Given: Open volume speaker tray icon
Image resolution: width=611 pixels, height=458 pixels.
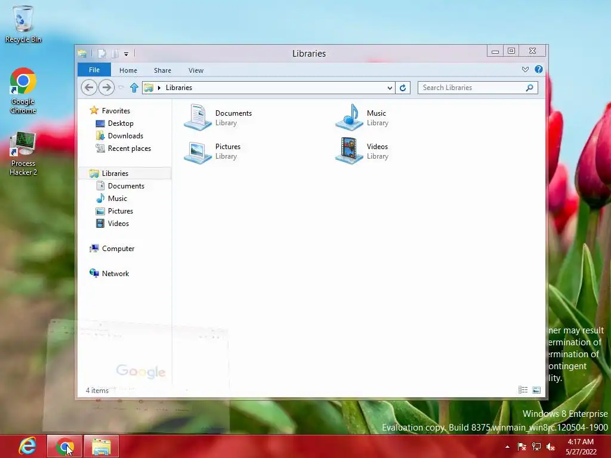Looking at the screenshot, I should [551, 447].
